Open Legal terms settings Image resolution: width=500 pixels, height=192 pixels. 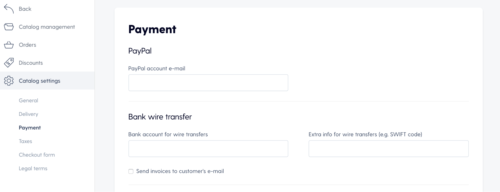33,169
